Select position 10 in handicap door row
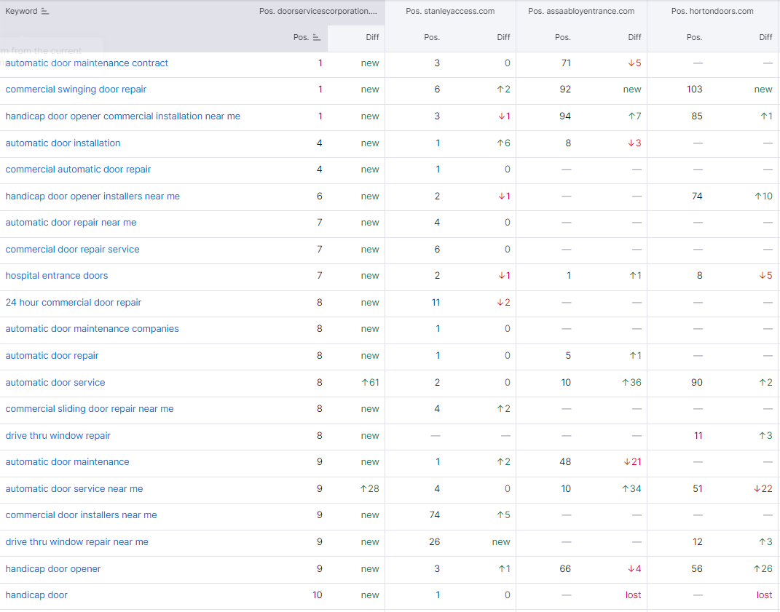Screen dimensions: 780x612 (x=318, y=595)
